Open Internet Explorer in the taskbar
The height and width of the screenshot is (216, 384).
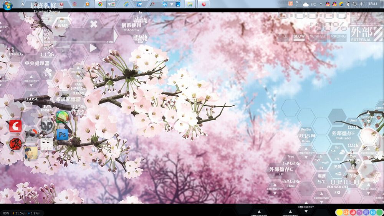tap(126, 4)
